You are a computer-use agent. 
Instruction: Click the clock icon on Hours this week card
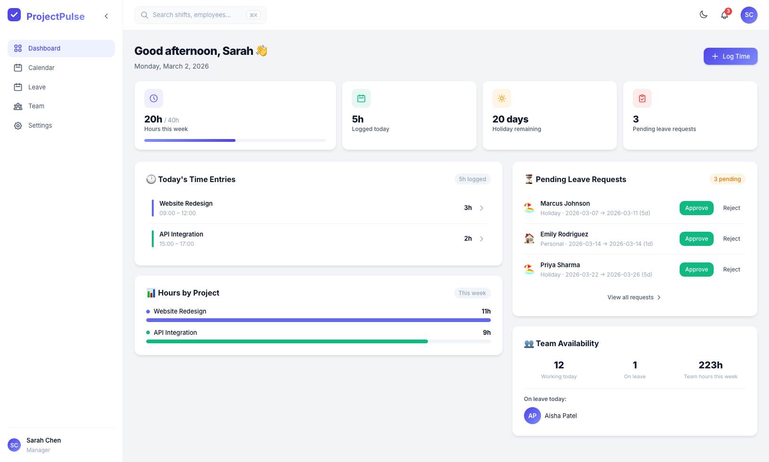(154, 98)
